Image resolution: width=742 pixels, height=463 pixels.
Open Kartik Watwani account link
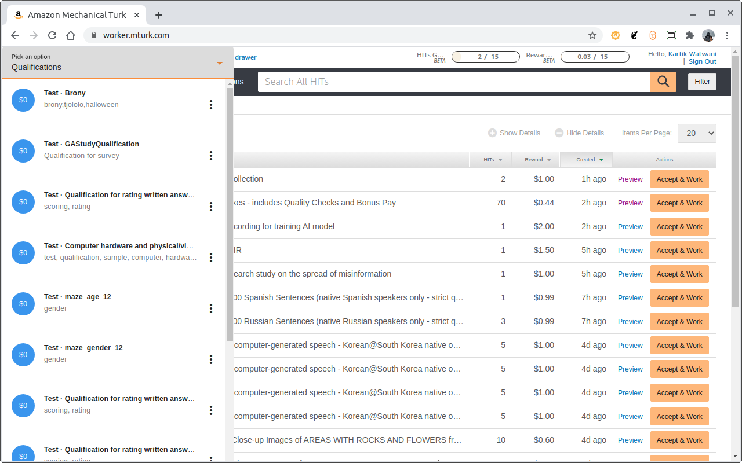coord(692,54)
